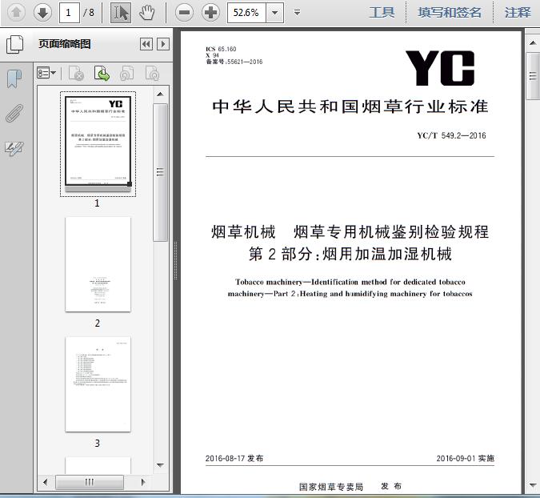The width and height of the screenshot is (540, 498).
Task: Toggle the Page Thumbnails panel icon
Action: tap(14, 44)
